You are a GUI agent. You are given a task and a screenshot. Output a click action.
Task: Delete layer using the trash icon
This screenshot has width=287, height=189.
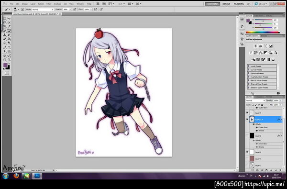pos(280,170)
